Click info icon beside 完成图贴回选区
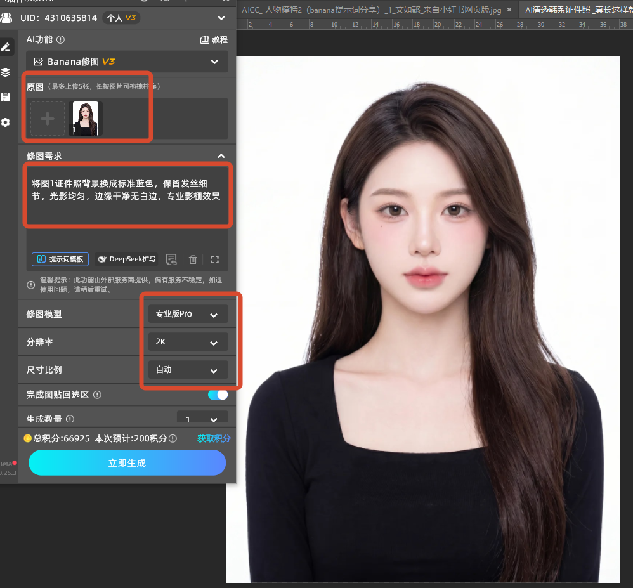This screenshot has width=633, height=588. coord(97,395)
